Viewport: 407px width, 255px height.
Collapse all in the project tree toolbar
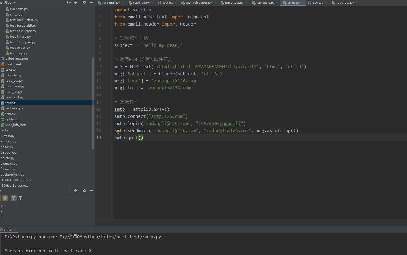[76, 2]
